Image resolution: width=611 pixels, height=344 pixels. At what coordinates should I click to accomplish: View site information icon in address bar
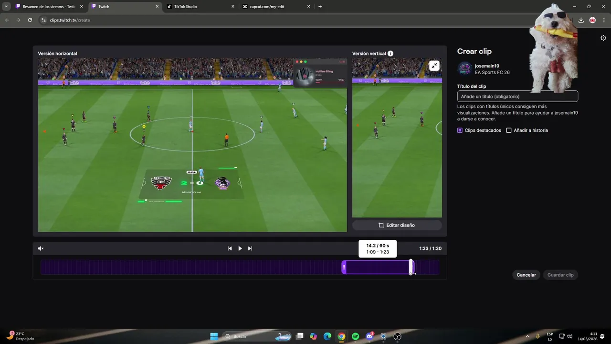click(x=43, y=20)
